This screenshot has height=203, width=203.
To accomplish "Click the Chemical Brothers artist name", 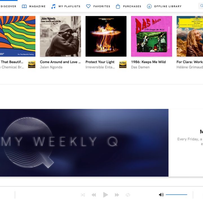I will [x=12, y=67].
